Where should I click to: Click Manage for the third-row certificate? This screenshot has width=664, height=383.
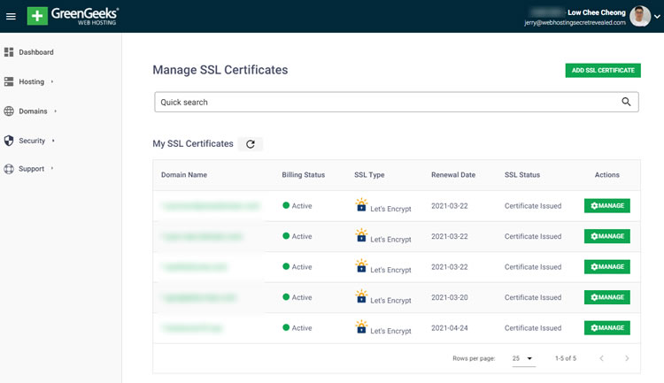[606, 266]
